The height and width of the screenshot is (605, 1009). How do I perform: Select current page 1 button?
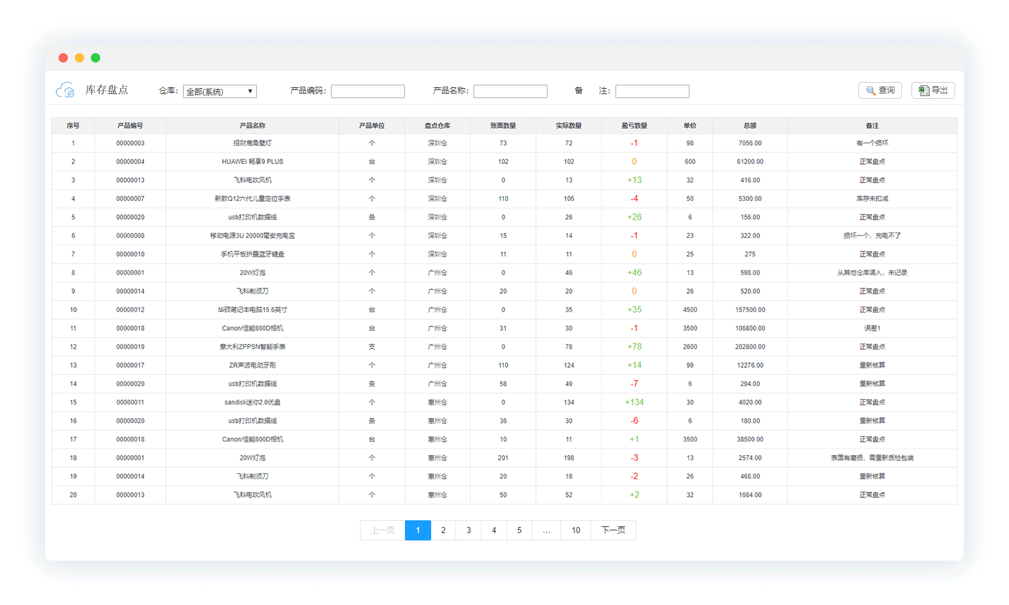[418, 530]
